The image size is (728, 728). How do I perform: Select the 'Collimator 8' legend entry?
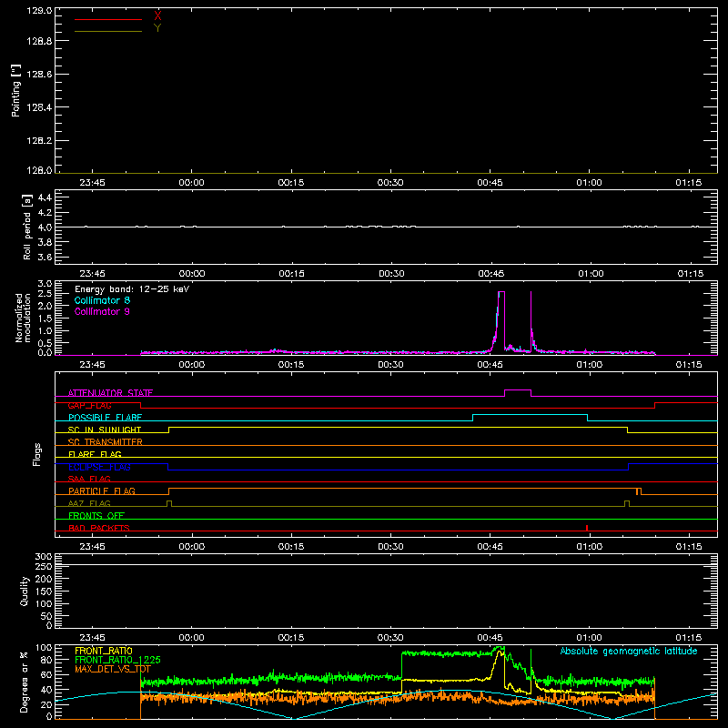102,300
